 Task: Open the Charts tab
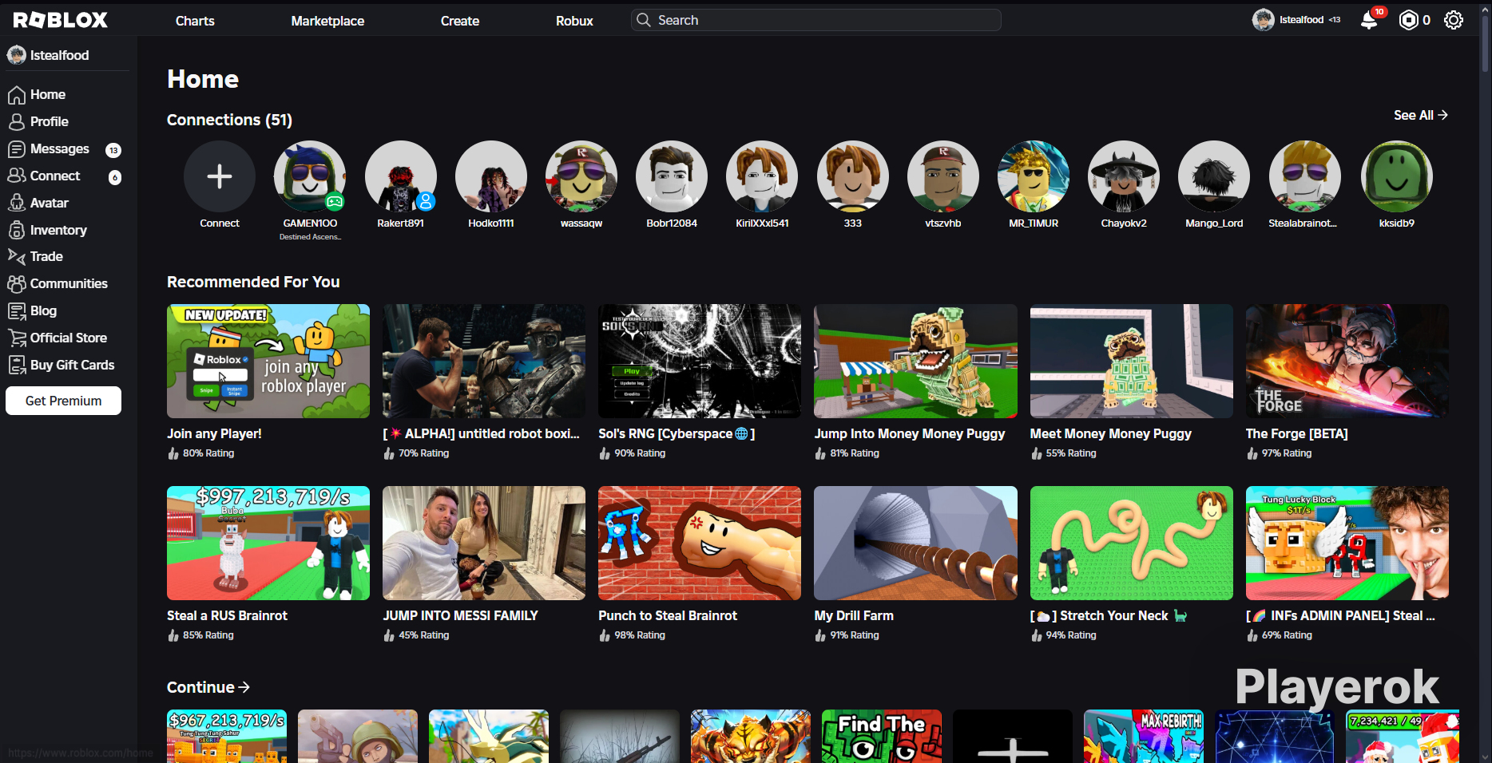195,21
